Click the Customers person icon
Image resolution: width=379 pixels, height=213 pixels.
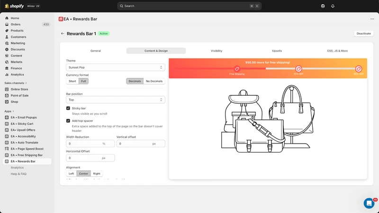[7, 37]
